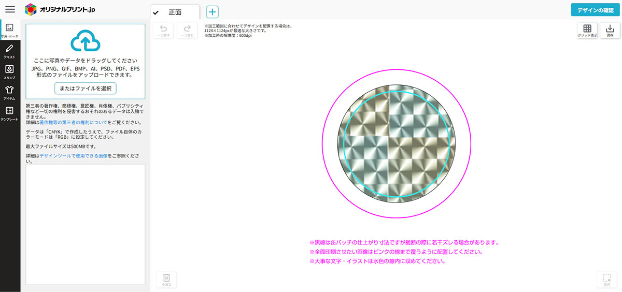Save the design with 保存 icon
The height and width of the screenshot is (292, 622).
click(610, 31)
